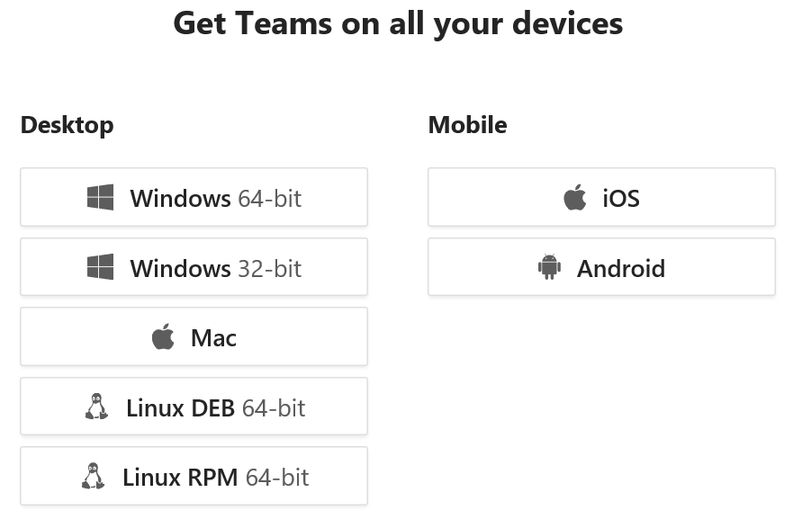Viewport: 793px width, 519px height.
Task: Click the "64-bit" text after Linux RPM
Action: click(277, 478)
